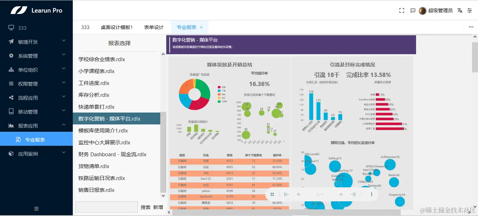
Task: Click the 敏捷开发 paper plane icon
Action: click(x=10, y=42)
